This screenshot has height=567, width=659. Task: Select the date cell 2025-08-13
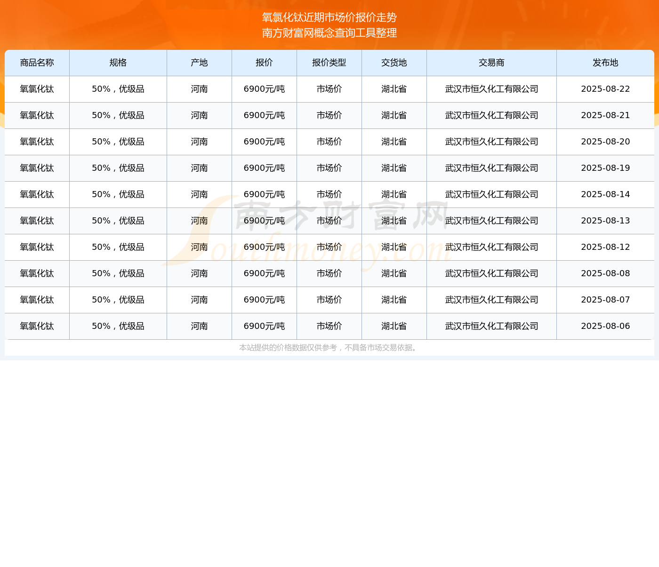tap(605, 221)
